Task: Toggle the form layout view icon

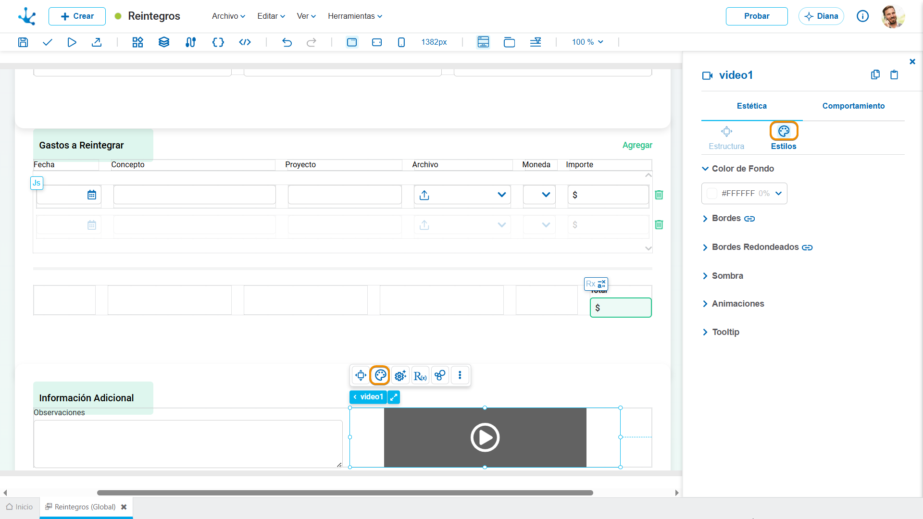Action: [483, 42]
